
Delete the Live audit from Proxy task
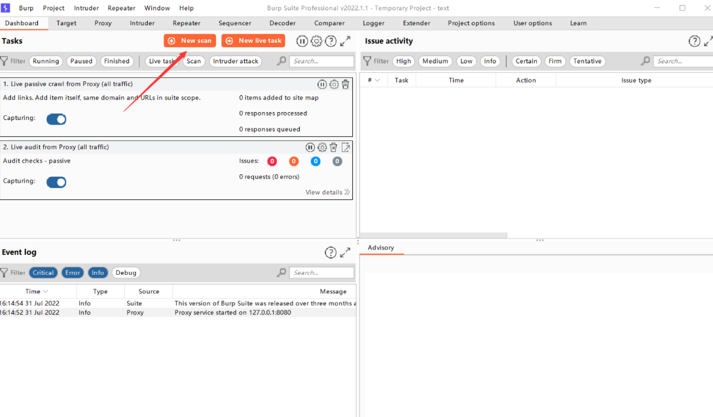coord(334,147)
